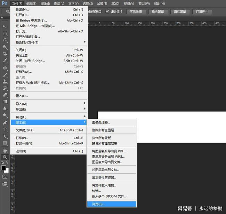This screenshot has width=226, height=214.
Task: Expand 自动(U) submenu
Action: pos(49,117)
